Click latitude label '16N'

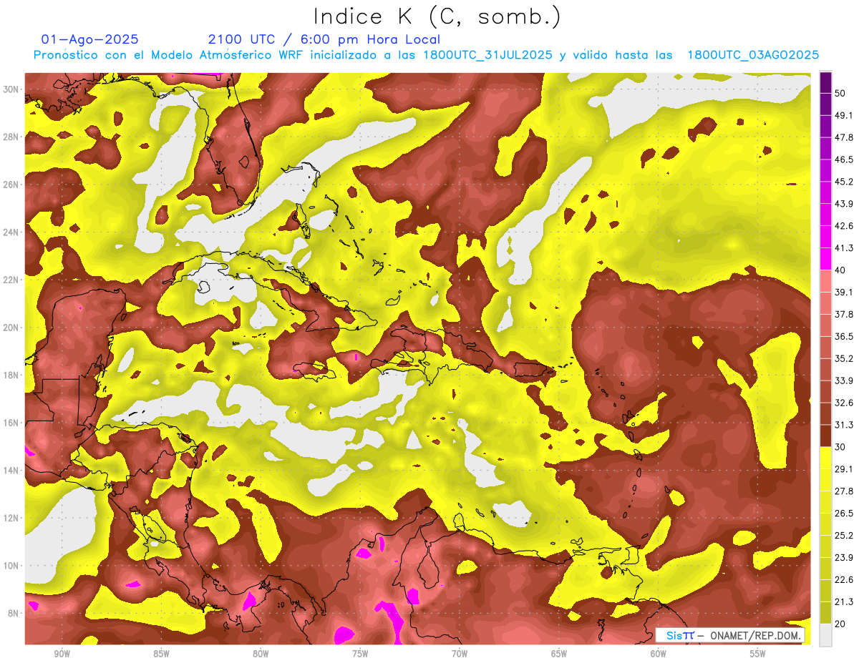tap(11, 423)
